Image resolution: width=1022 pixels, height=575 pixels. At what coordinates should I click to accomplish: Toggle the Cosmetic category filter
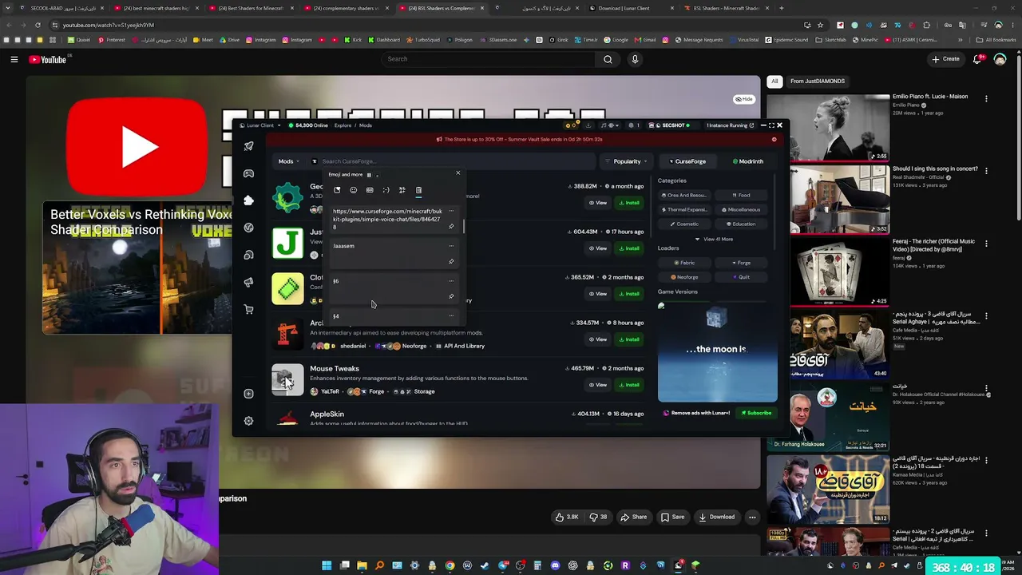pyautogui.click(x=684, y=224)
